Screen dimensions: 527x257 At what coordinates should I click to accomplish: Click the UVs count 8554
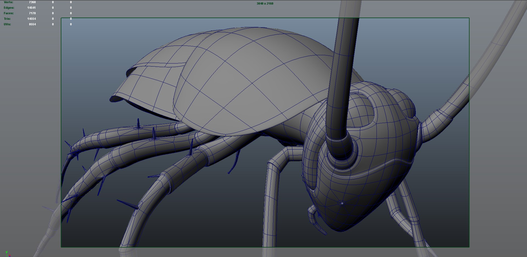[32, 24]
